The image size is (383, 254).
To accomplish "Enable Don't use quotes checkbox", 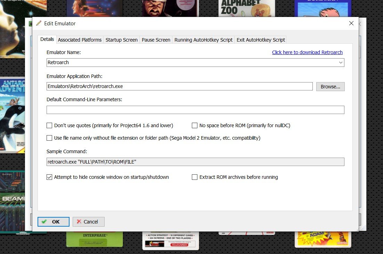I will pos(49,125).
